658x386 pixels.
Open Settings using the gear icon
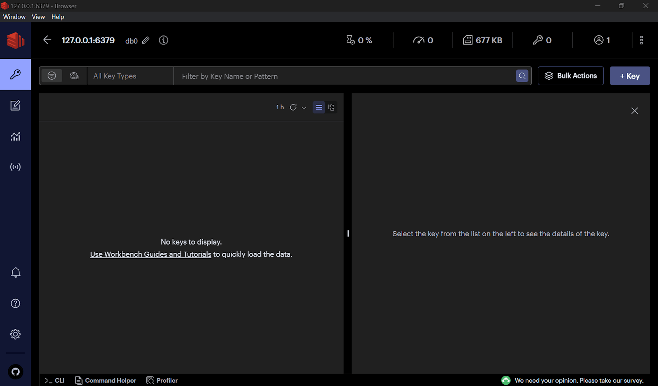pyautogui.click(x=15, y=334)
